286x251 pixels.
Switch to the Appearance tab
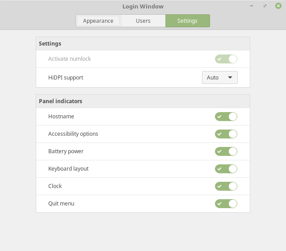pos(98,21)
